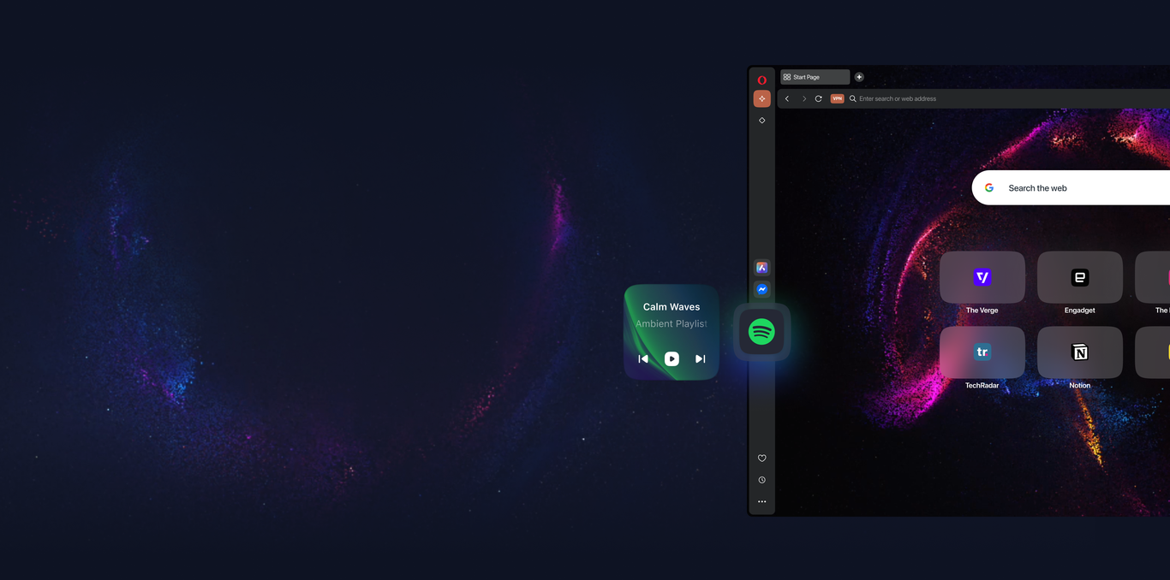Open the Notion speed dial tile
This screenshot has height=580, width=1170.
point(1079,352)
